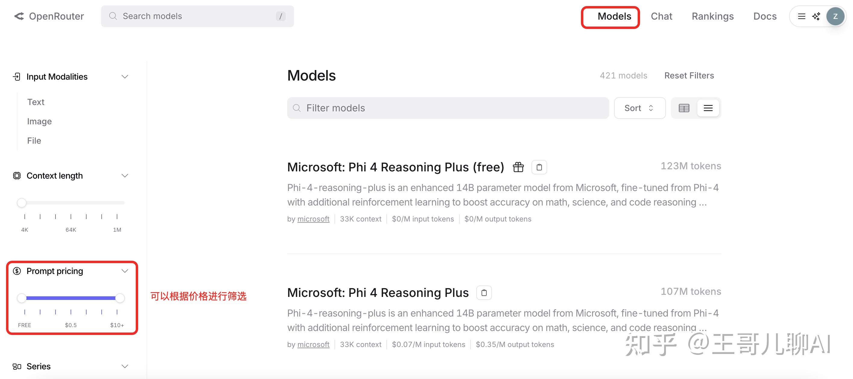
Task: Toggle the File input modality filter
Action: (x=34, y=141)
